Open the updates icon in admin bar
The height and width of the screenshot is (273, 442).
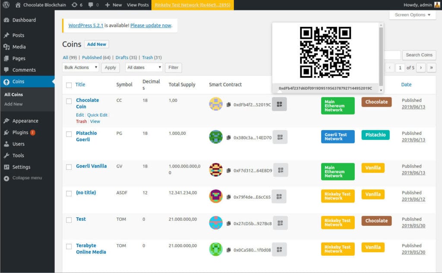tap(77, 5)
